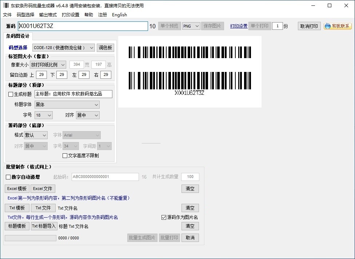Open the 文件 menu

[7, 15]
